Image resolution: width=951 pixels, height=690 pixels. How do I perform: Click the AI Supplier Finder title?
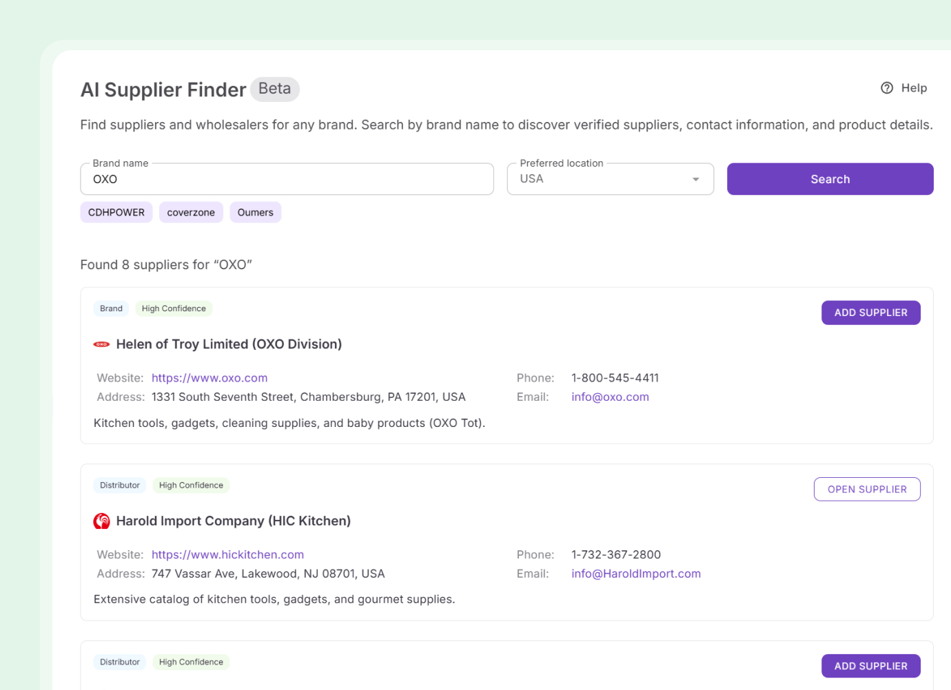click(163, 90)
